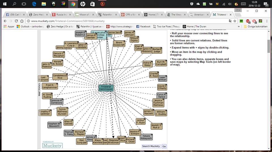Open Microsoft Edge from the taskbar
Screen dimensions: 272x152
coord(34,4)
